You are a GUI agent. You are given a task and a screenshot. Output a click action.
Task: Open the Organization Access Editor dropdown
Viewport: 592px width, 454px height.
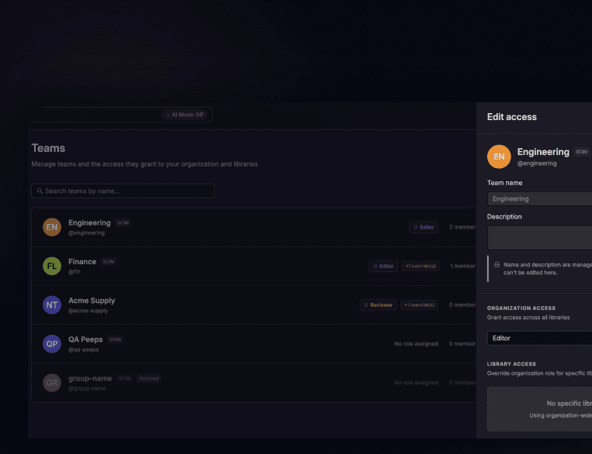(539, 339)
